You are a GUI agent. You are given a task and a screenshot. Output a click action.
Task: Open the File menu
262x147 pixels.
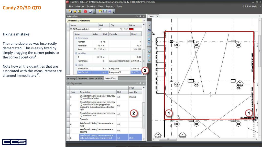click(x=71, y=6)
